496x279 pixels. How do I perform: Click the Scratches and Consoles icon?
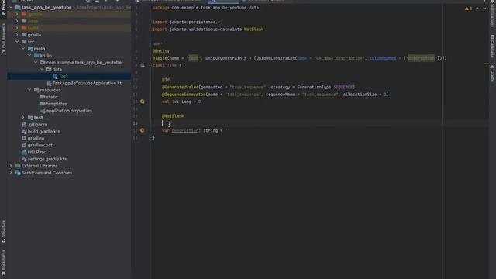tap(18, 173)
